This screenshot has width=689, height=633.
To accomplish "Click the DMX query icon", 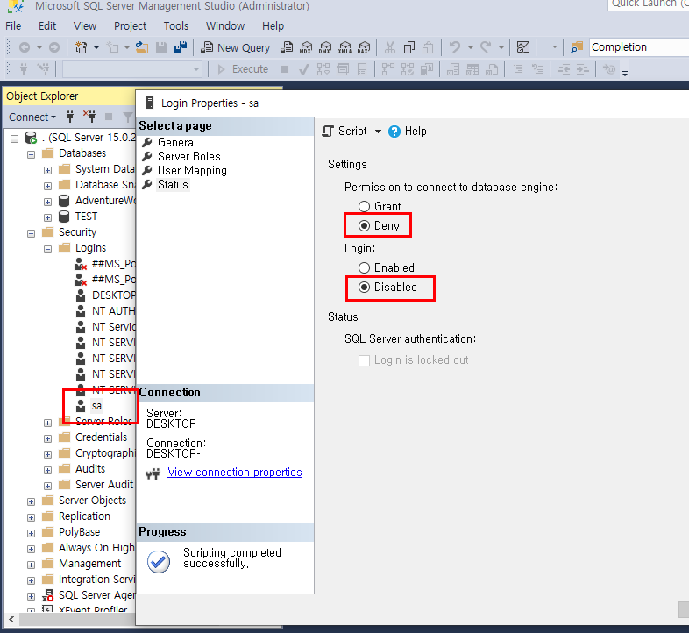I will (x=325, y=47).
